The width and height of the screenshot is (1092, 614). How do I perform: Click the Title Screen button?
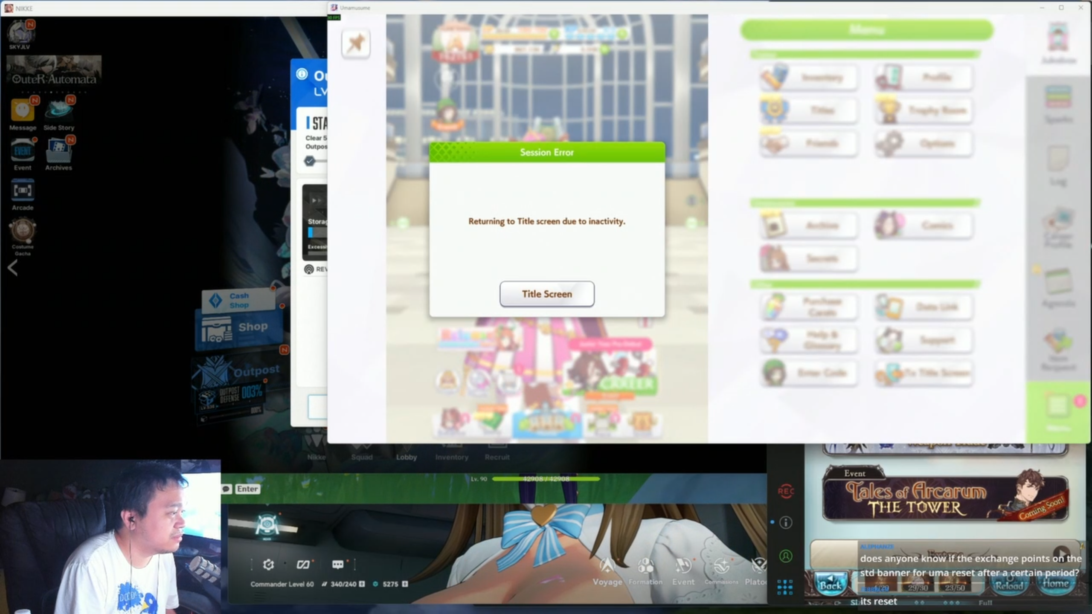point(547,294)
